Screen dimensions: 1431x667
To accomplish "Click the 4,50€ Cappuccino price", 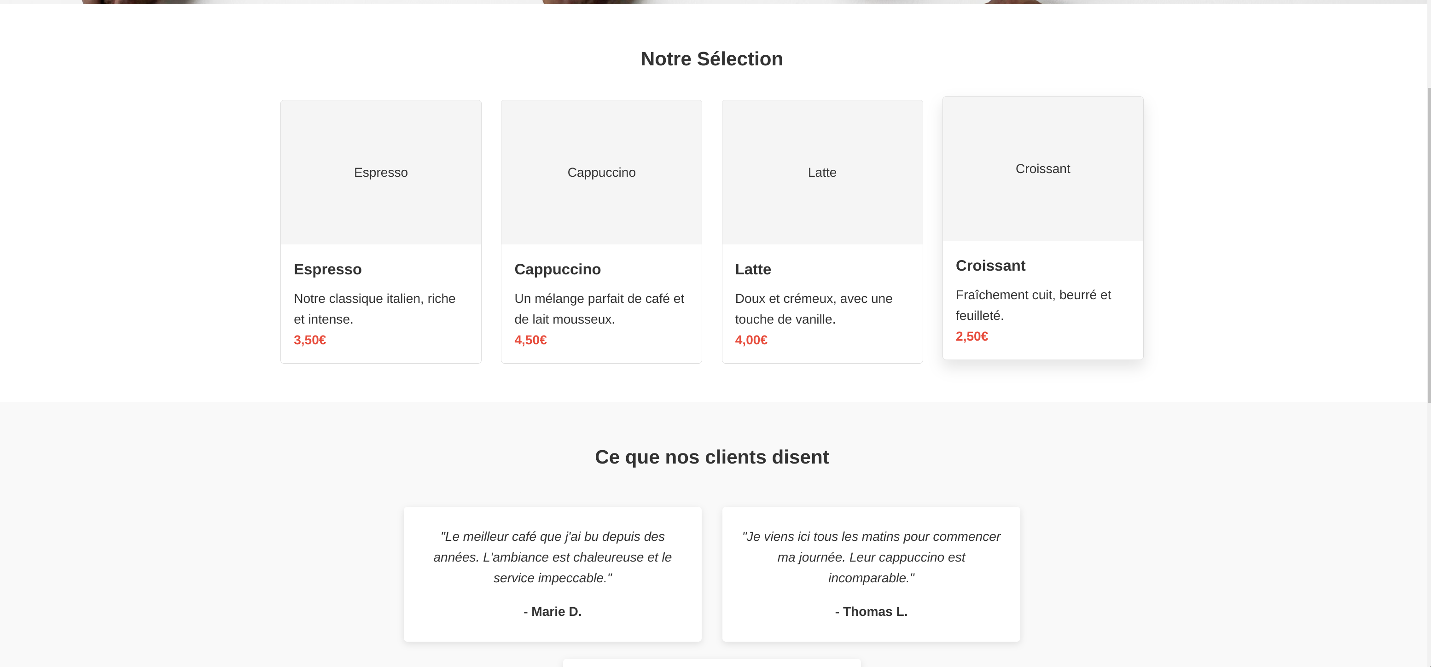I will [530, 340].
